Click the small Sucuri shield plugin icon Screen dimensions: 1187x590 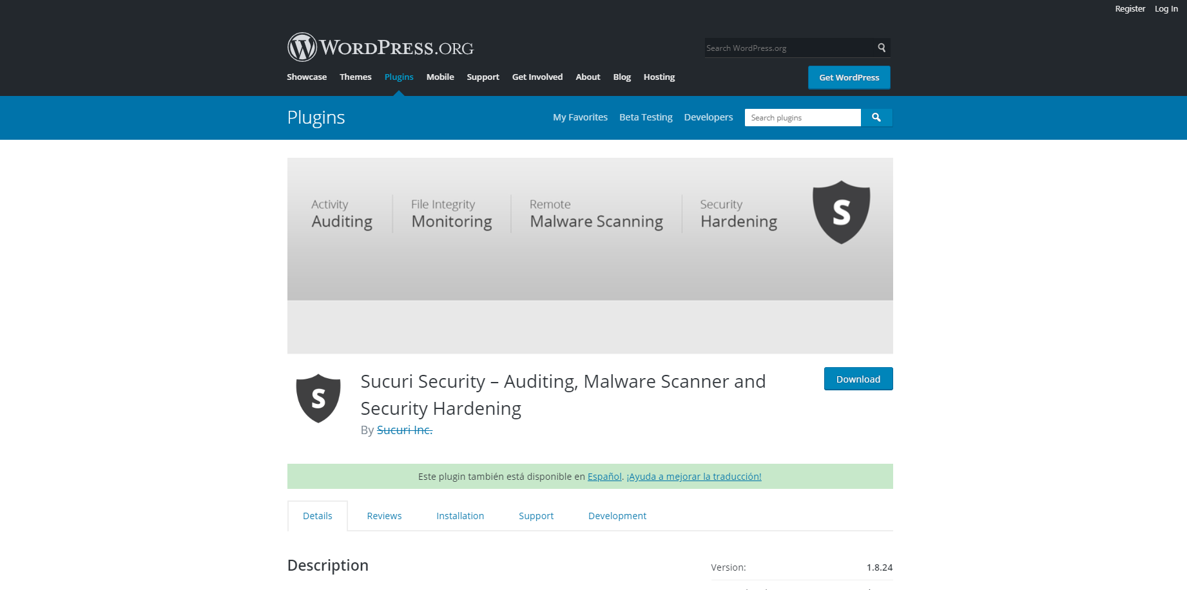pyautogui.click(x=318, y=398)
